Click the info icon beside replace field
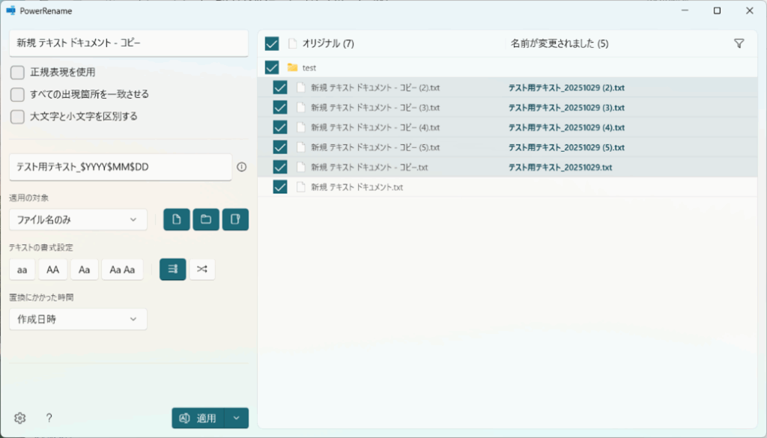The image size is (767, 438). (241, 167)
